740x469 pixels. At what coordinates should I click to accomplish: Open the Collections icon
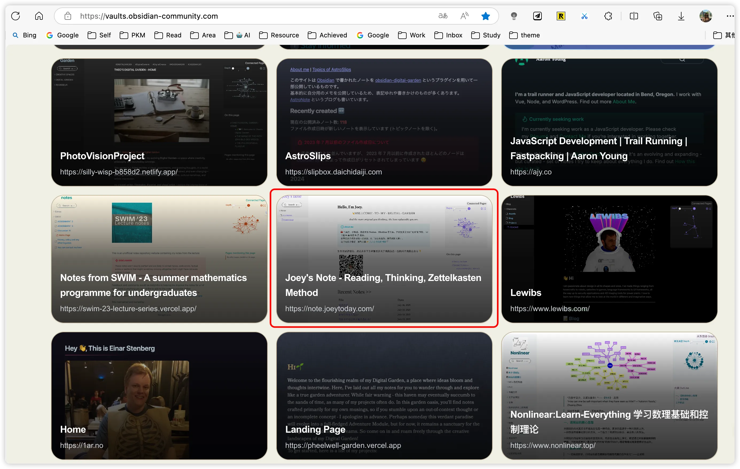click(x=657, y=16)
